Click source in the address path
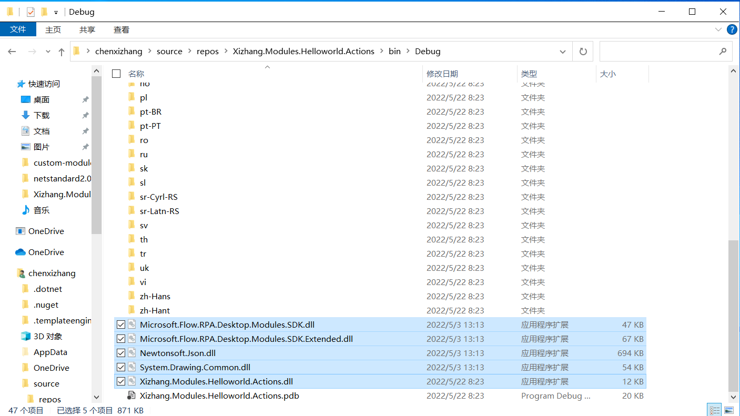The width and height of the screenshot is (740, 416). point(169,52)
